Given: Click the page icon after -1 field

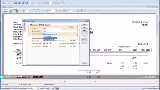Looking at the screenshot, I should (x=77, y=10).
